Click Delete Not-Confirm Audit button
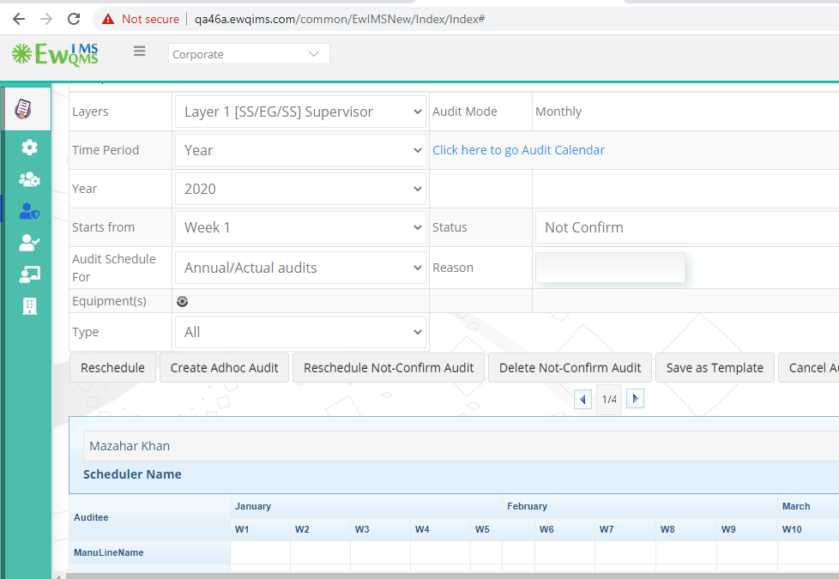 [570, 368]
